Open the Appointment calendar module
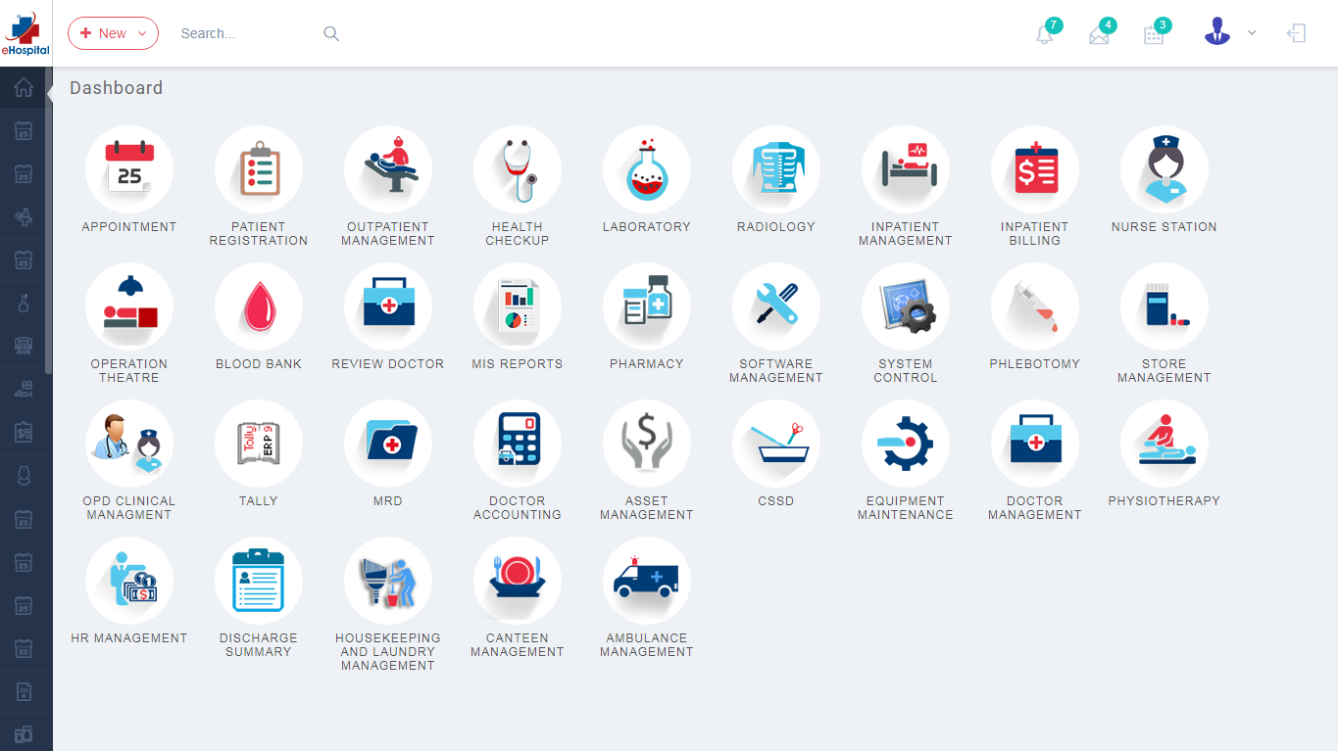The width and height of the screenshot is (1338, 751). (x=129, y=169)
